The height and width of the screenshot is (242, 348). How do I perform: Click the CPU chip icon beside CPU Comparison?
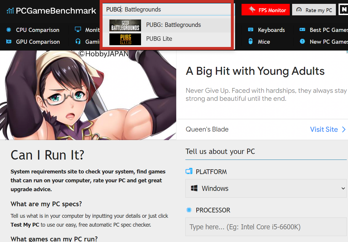(x=9, y=30)
